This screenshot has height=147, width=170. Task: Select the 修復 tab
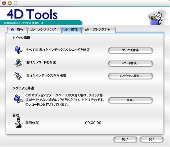[72, 30]
